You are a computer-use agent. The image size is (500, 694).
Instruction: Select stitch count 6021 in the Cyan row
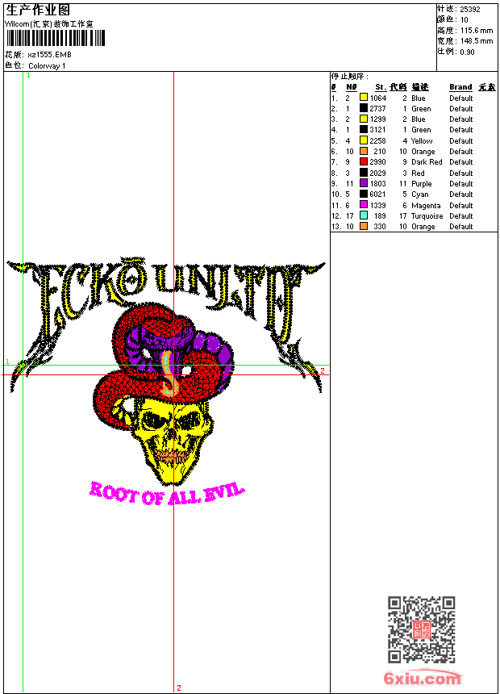coord(378,194)
